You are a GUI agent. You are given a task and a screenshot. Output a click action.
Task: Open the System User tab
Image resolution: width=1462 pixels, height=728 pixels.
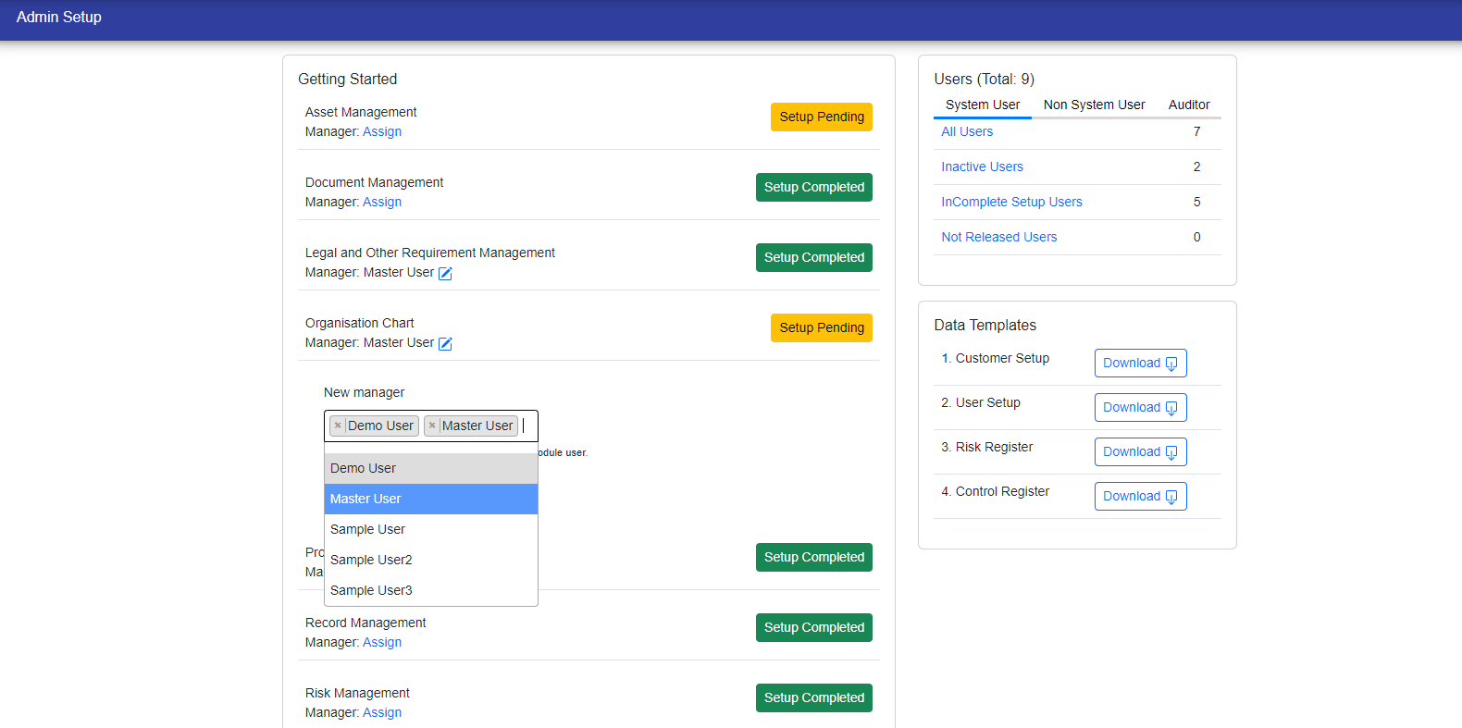(982, 105)
